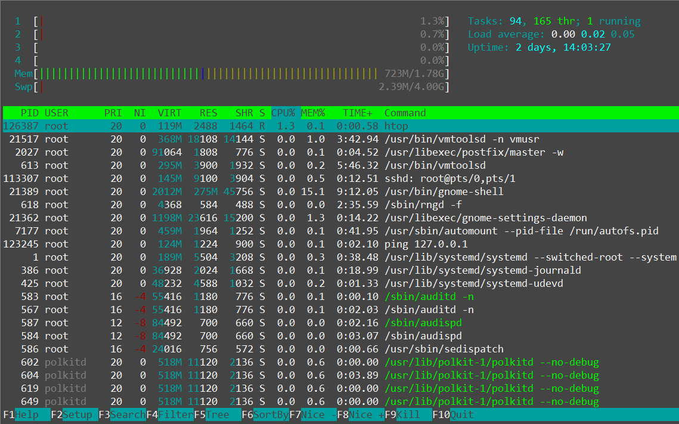Select the ping 127.0.0.1 process row
This screenshot has height=424, width=679.
(x=341, y=244)
